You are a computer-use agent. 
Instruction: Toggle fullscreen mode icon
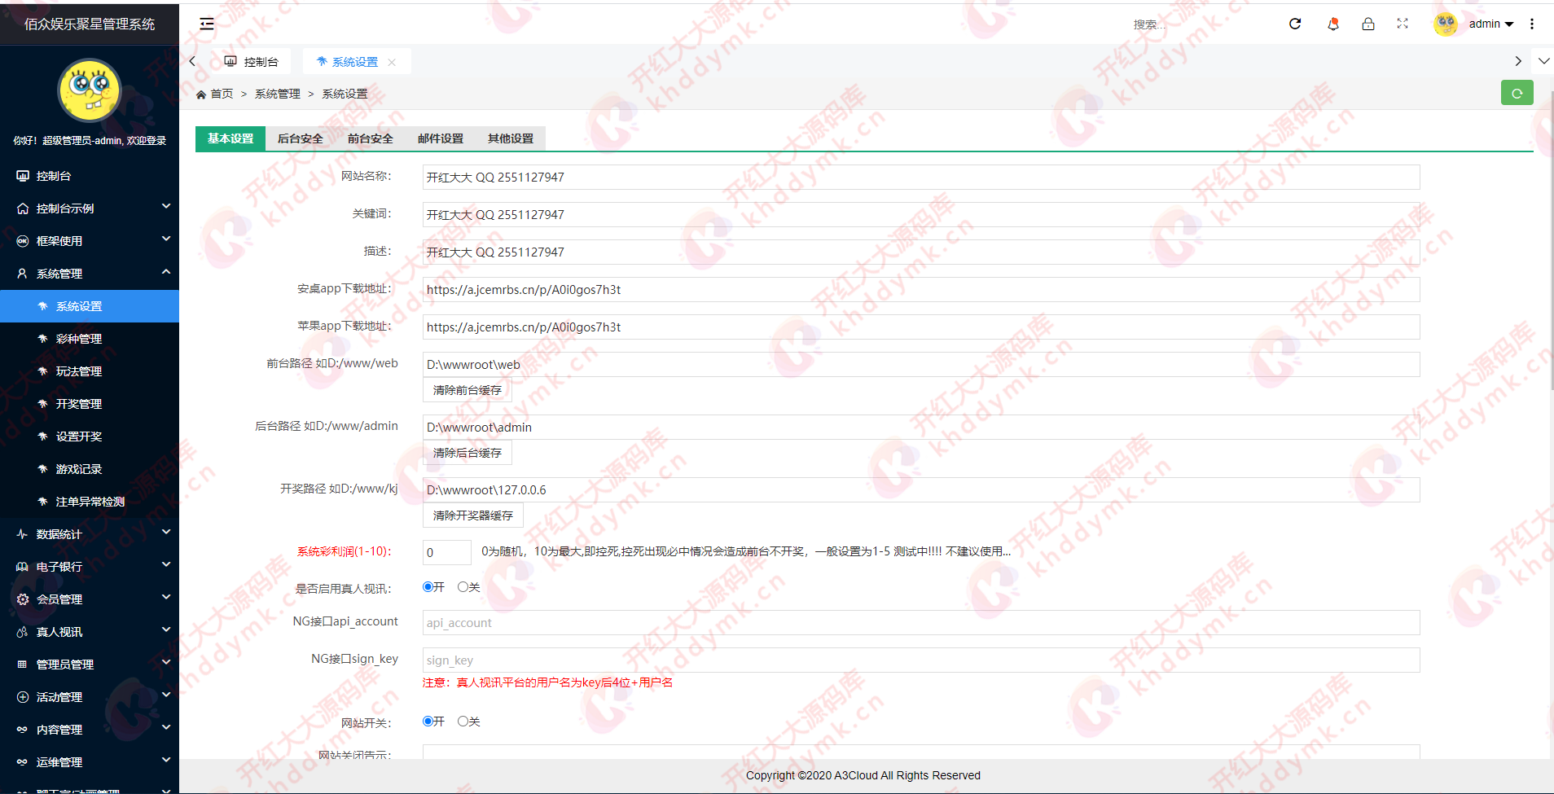[1403, 24]
